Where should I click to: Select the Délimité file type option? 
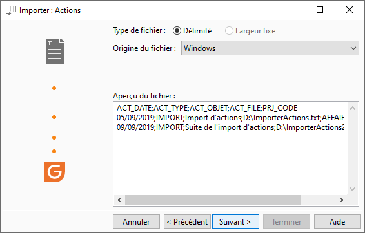(192, 31)
